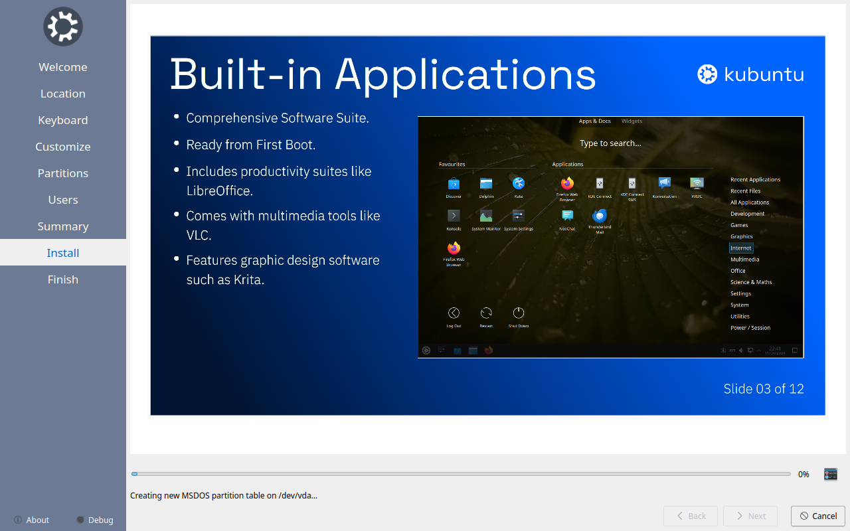Click the 0% progress percentage

tap(804, 475)
